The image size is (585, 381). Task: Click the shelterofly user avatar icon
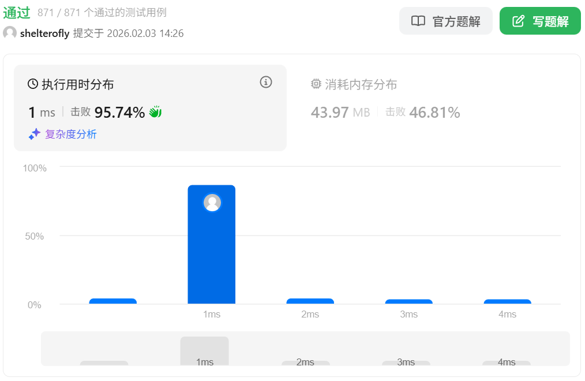(10, 33)
